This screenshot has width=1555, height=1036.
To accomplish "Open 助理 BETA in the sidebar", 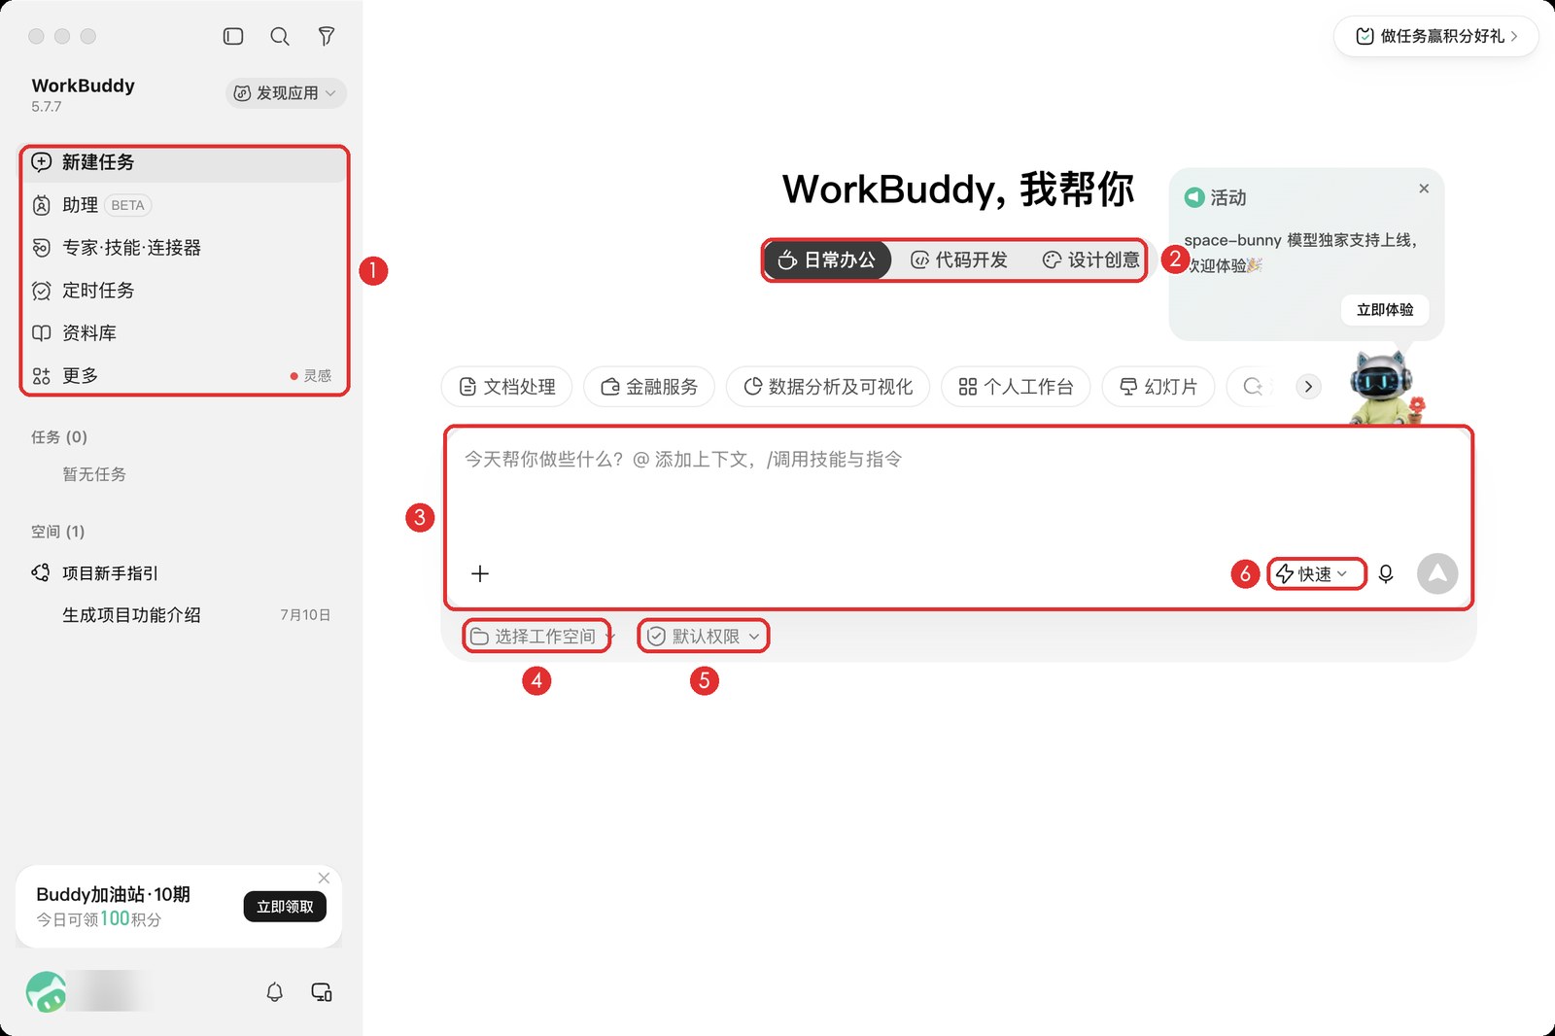I will [184, 205].
